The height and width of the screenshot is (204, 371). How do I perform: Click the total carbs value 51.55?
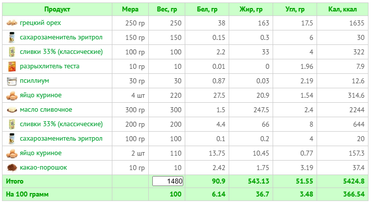pyautogui.click(x=305, y=182)
